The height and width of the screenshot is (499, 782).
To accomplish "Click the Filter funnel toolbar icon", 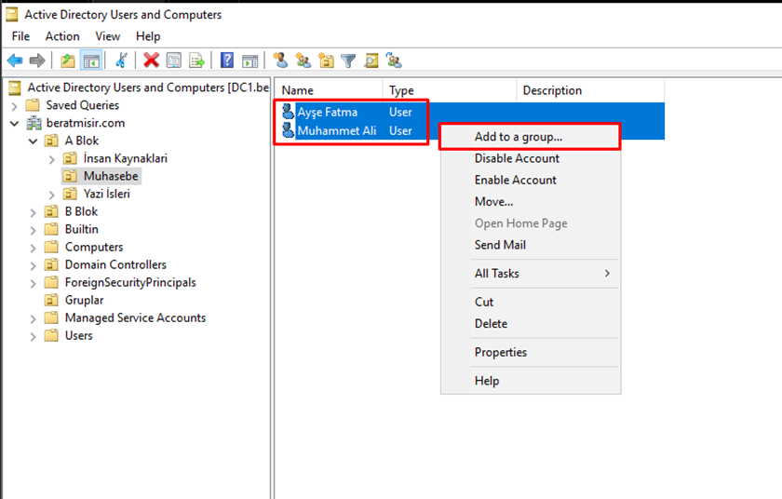I will 348,61.
